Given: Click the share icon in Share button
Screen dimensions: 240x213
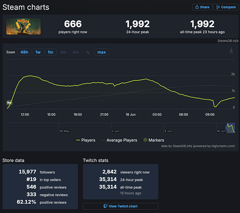Looking at the screenshot, I should click(x=197, y=7).
